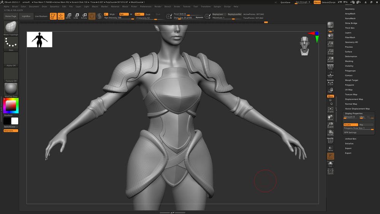Open the Preferences menu
The height and width of the screenshot is (214, 380).
[x=146, y=6]
